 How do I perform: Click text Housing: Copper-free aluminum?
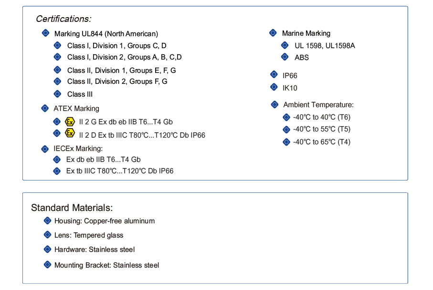pos(105,221)
